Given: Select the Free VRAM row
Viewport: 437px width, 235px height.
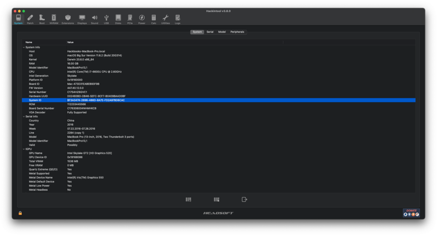Looking at the screenshot, I should click(x=219, y=166).
